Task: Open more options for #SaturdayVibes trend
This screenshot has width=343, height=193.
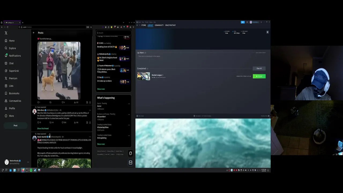Action: [x=129, y=125]
